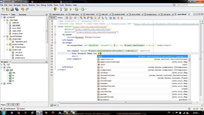Collapse the project.ejbs package node

click(x=7, y=39)
